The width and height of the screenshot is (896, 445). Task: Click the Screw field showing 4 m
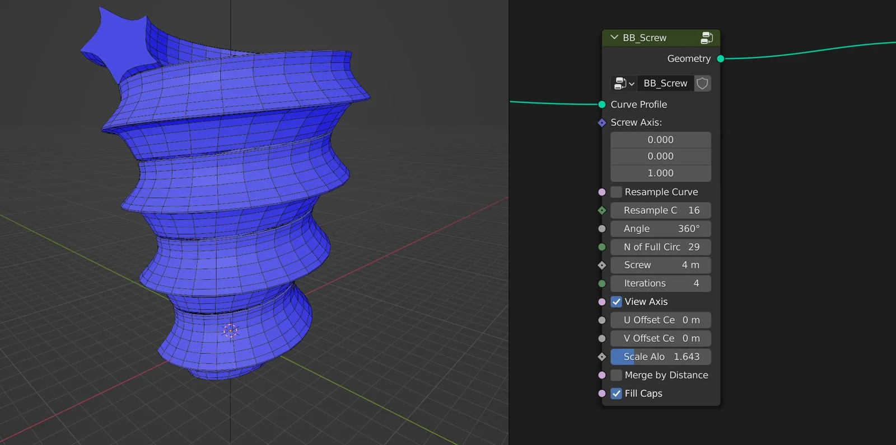coord(661,265)
